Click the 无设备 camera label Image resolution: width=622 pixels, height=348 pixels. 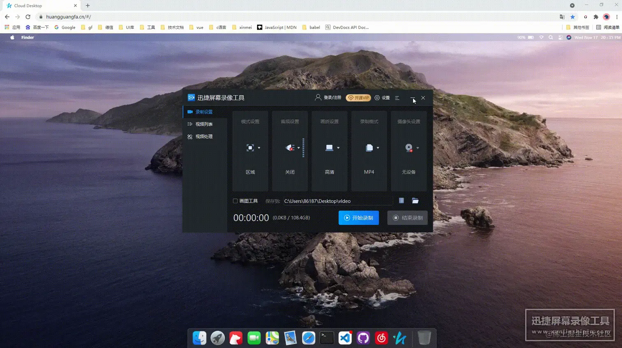[409, 172]
